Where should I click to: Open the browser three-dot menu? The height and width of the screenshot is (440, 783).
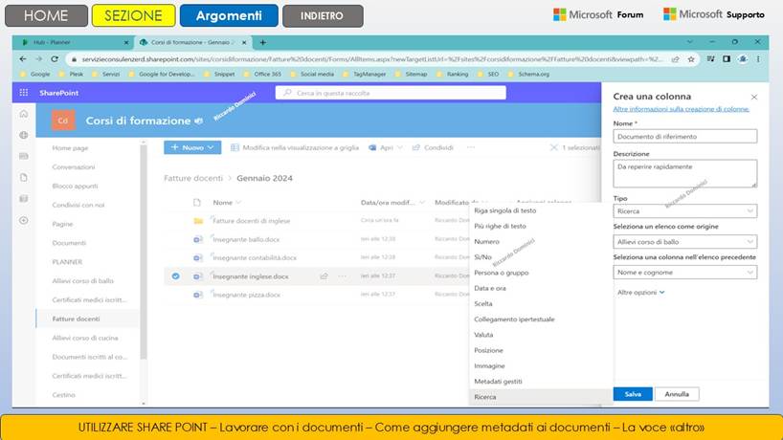[x=758, y=59]
